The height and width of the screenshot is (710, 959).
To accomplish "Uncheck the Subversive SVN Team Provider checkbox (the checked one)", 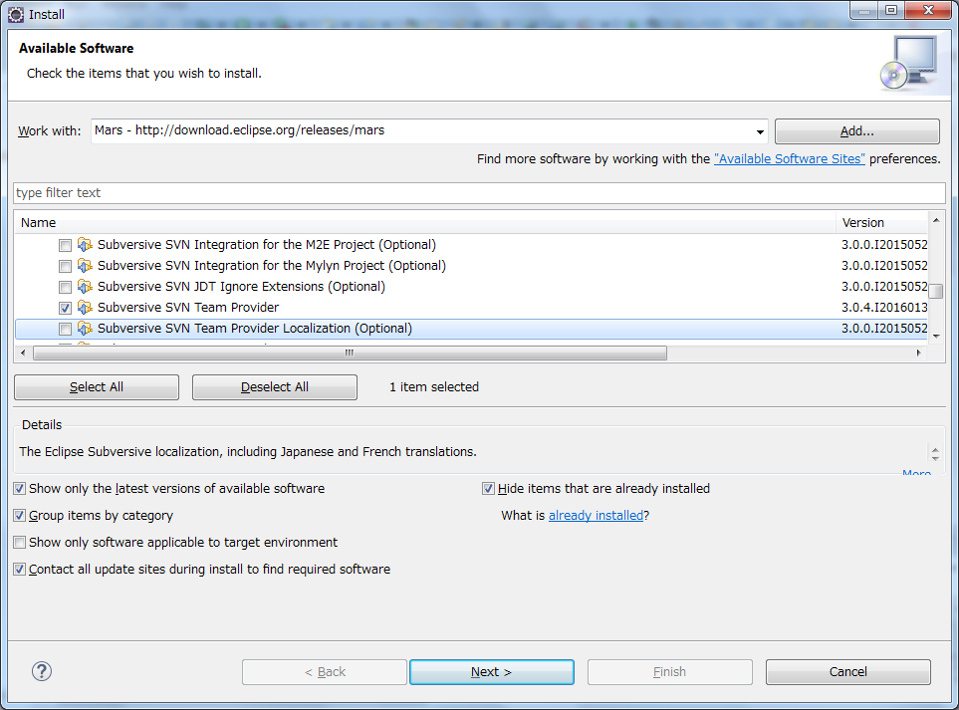I will click(65, 308).
